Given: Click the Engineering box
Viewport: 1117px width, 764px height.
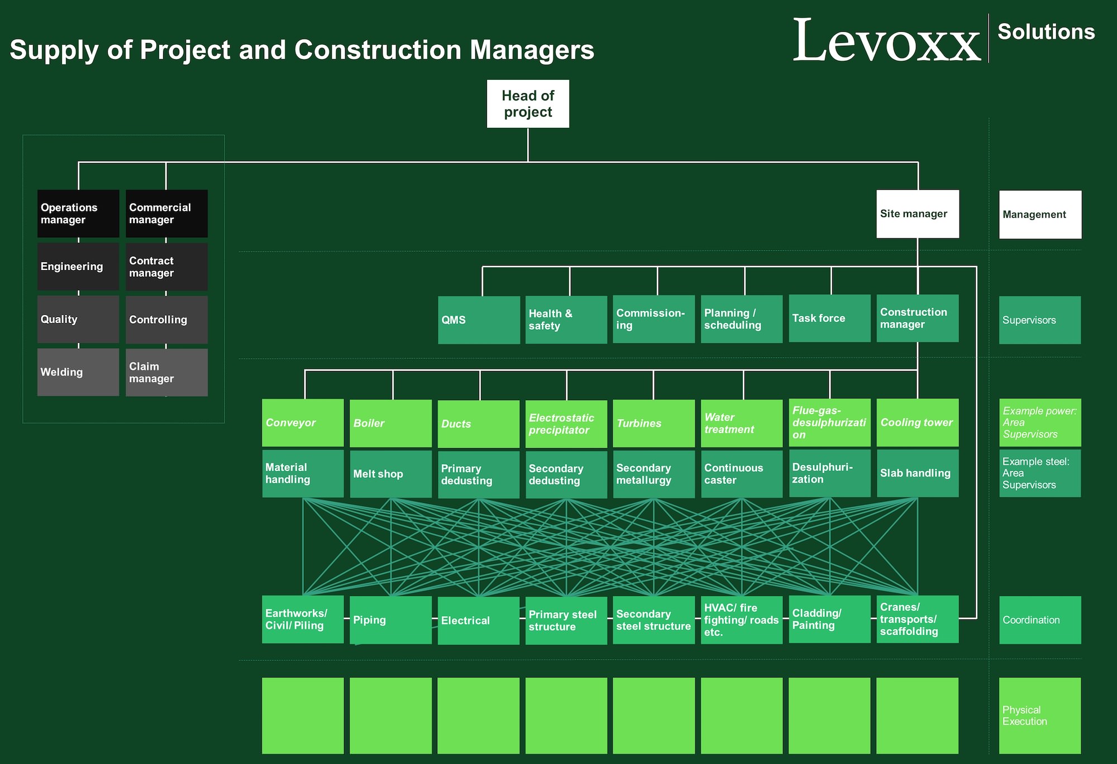Looking at the screenshot, I should pos(78,267).
